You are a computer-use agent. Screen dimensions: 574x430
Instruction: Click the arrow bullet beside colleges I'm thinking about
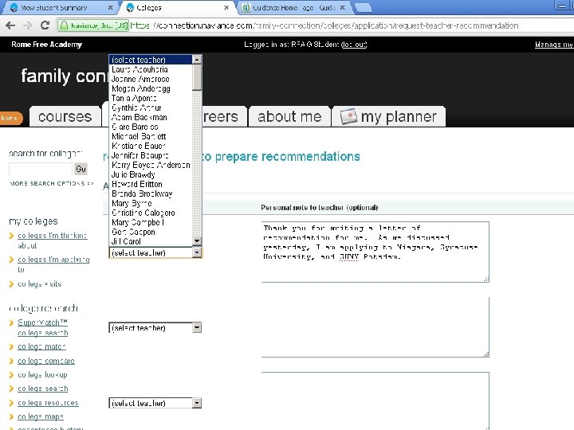[x=11, y=236]
